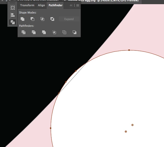Select the Pathfinder tab

click(x=55, y=5)
